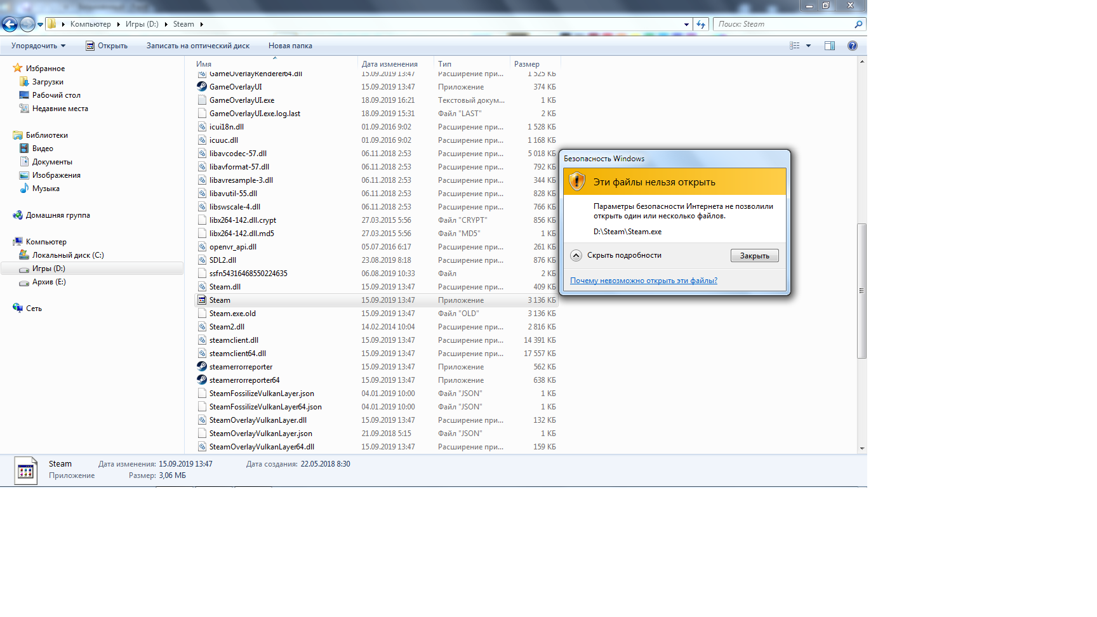Screen dimensions: 1097x617
Task: Select the steamerrorreporter64 application icon
Action: (x=202, y=380)
